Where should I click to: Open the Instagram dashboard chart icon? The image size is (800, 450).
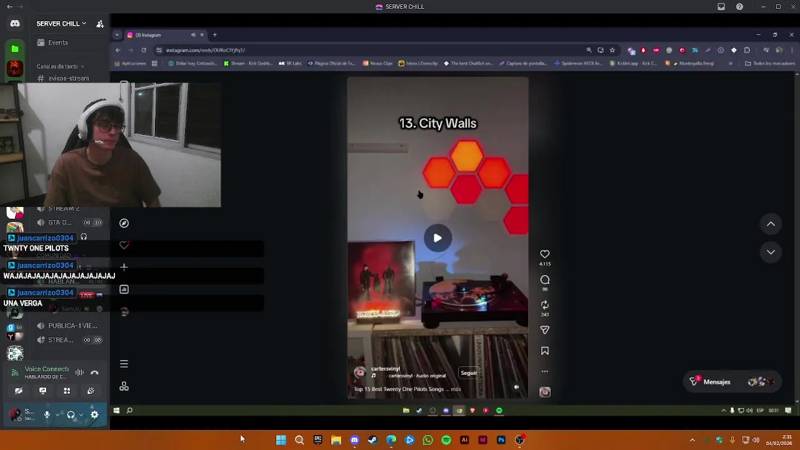tap(124, 289)
